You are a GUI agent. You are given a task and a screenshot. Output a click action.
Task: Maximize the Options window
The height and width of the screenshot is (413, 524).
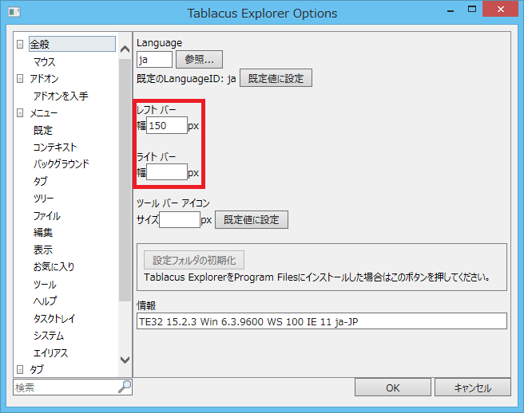pyautogui.click(x=472, y=10)
